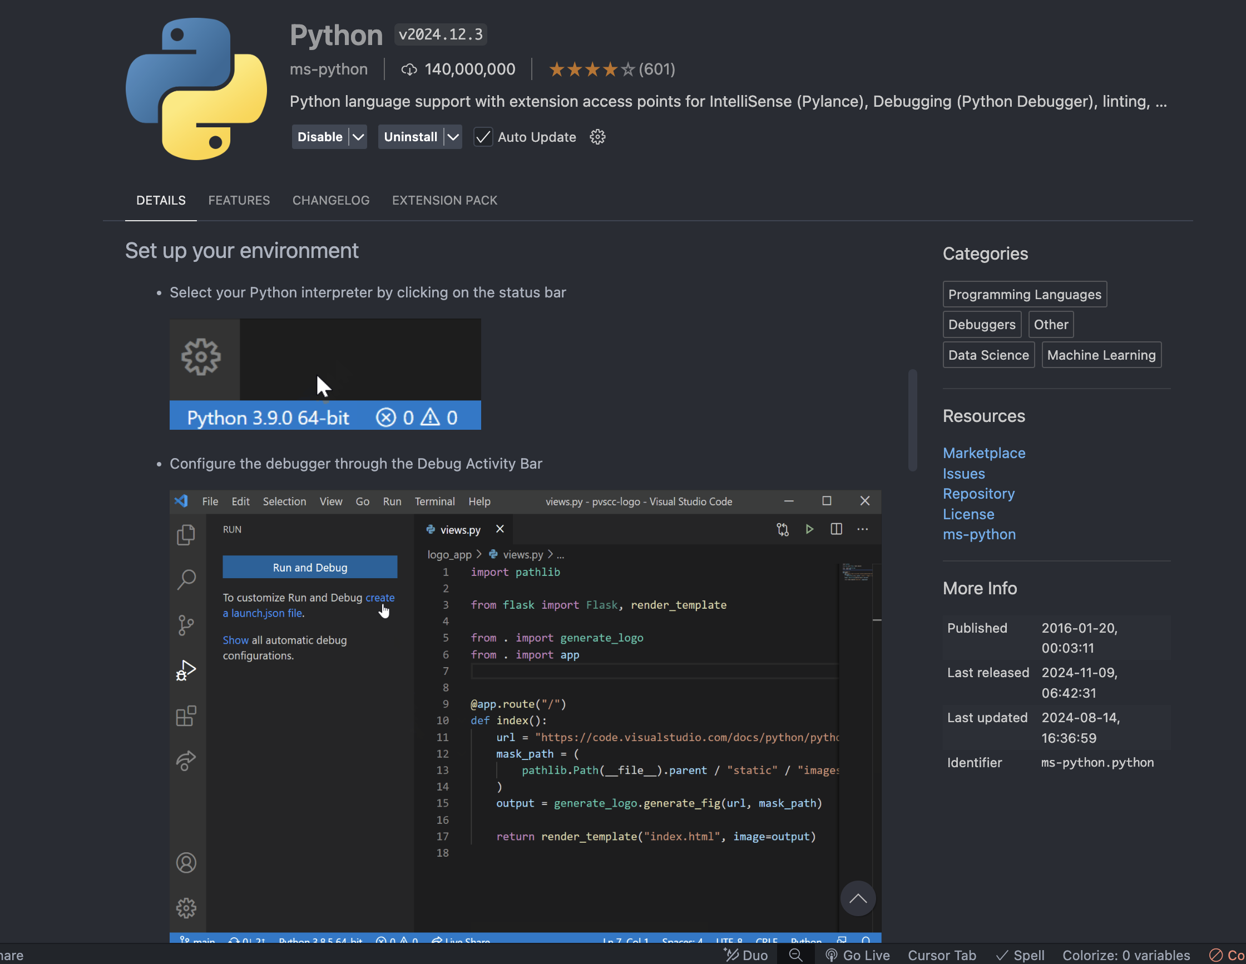Click the scroll-to-top arrow button
Viewport: 1246px width, 964px height.
pyautogui.click(x=858, y=898)
